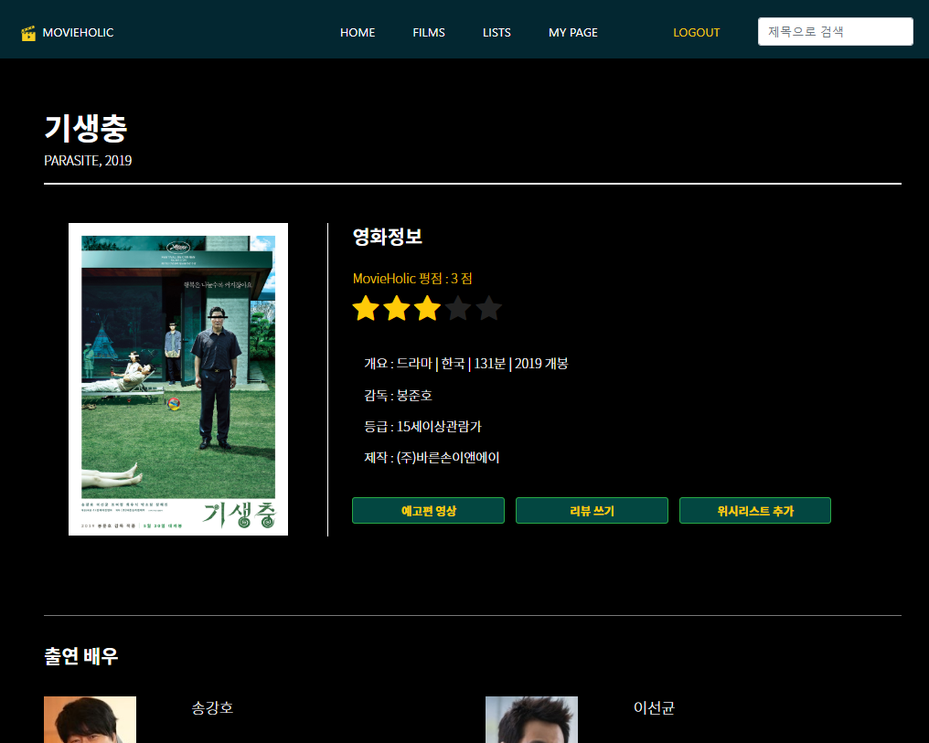Open the HOME menu item

point(358,33)
